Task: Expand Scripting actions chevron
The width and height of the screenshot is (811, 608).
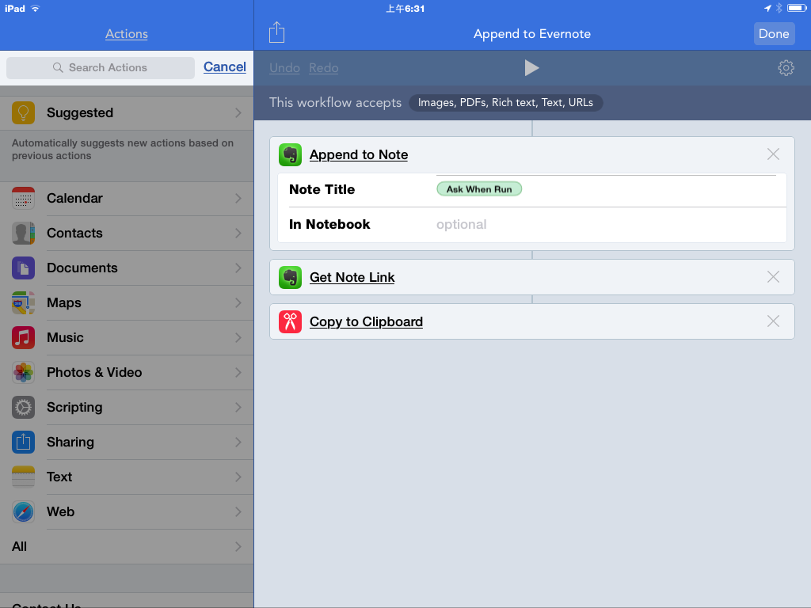Action: click(238, 408)
